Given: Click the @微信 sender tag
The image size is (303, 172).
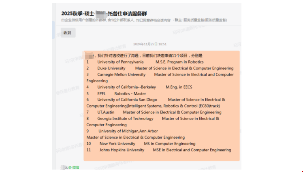Looking at the screenshot, I should pyautogui.click(x=74, y=168).
